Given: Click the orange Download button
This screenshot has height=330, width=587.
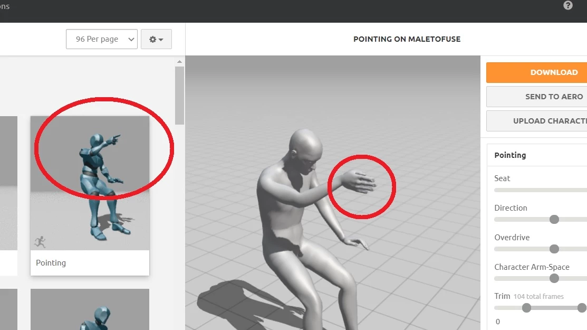Looking at the screenshot, I should click(537, 72).
